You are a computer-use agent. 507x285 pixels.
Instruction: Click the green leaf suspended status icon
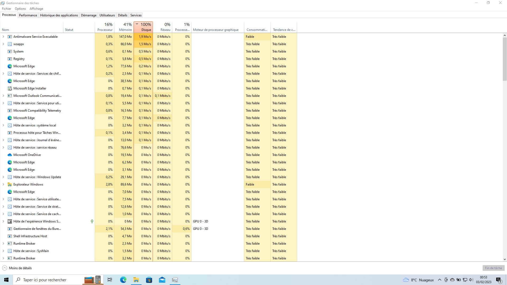pyautogui.click(x=92, y=221)
